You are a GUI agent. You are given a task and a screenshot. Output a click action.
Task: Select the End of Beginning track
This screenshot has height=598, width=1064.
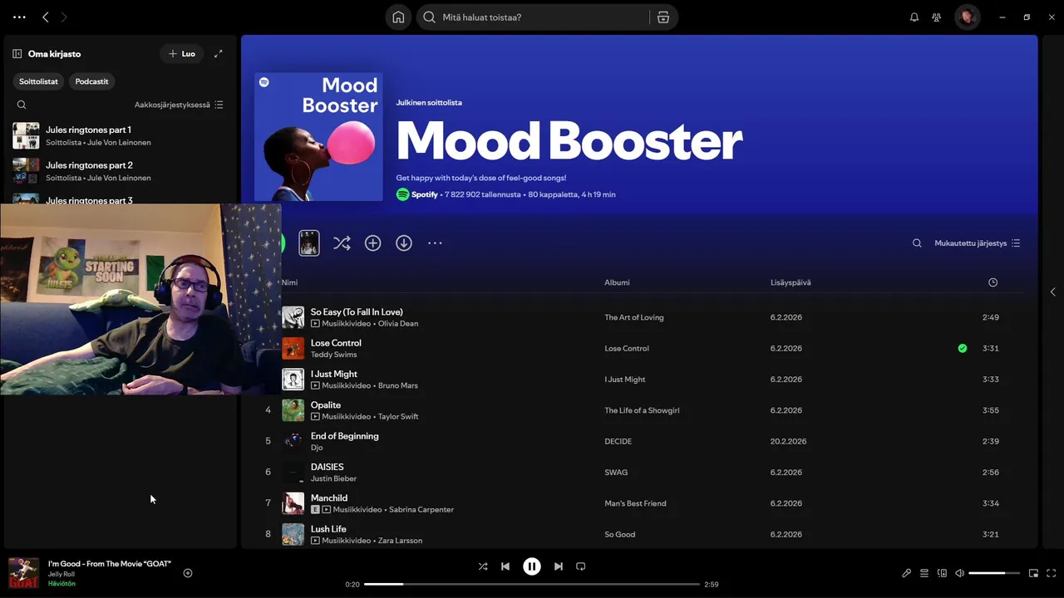pyautogui.click(x=344, y=436)
